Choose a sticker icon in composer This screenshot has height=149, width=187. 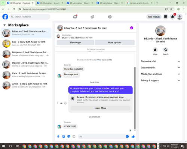coord(69,137)
